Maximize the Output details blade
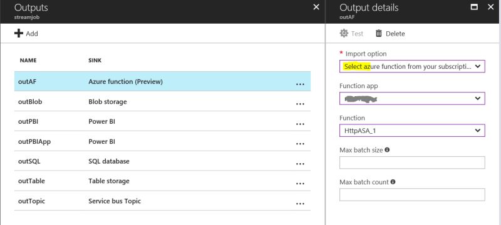This screenshot has height=225, width=501. pos(474,7)
